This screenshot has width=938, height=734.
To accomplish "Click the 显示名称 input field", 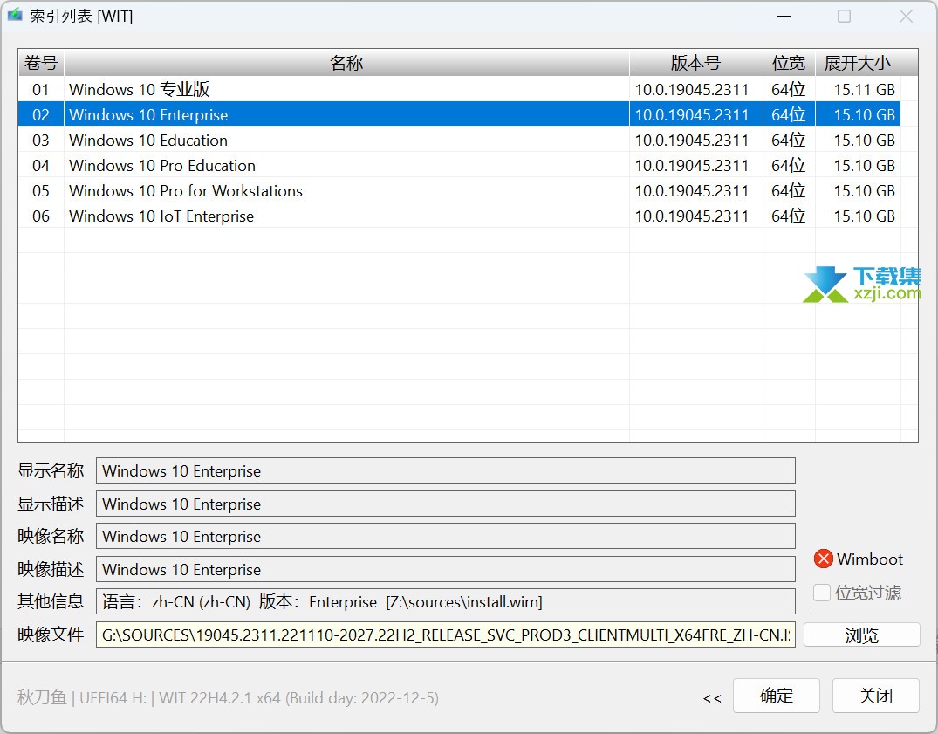I will click(446, 470).
